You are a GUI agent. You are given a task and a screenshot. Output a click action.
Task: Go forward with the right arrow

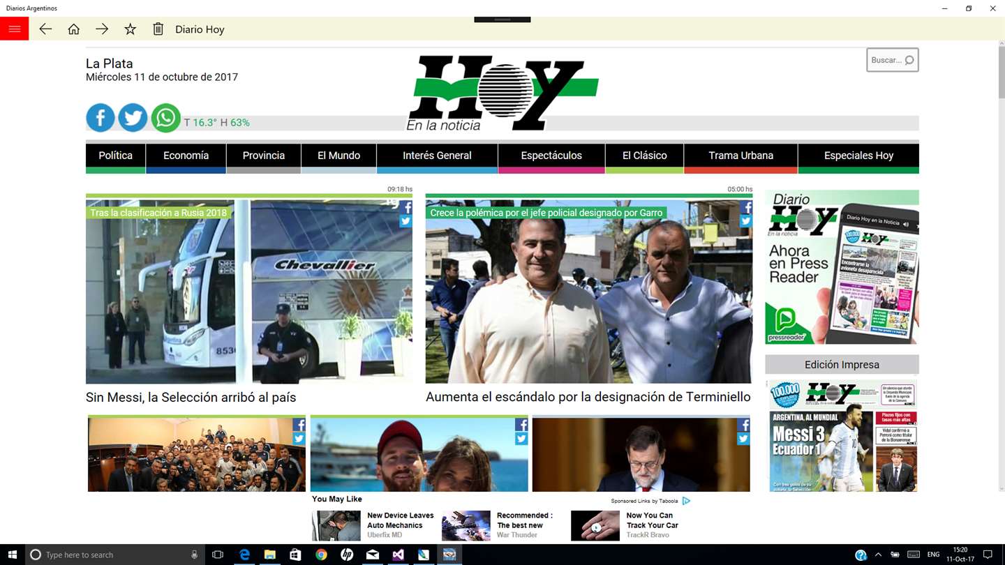pyautogui.click(x=102, y=29)
